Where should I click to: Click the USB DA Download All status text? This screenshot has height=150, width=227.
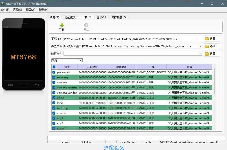click(189, 142)
